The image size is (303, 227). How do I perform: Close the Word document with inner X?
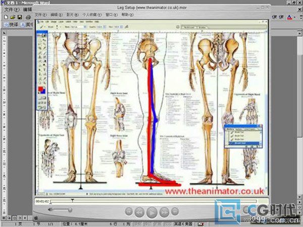tap(300, 9)
